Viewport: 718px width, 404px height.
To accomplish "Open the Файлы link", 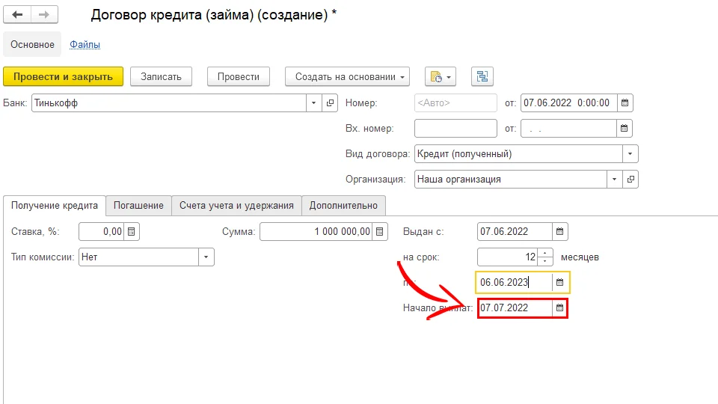I will 85,45.
